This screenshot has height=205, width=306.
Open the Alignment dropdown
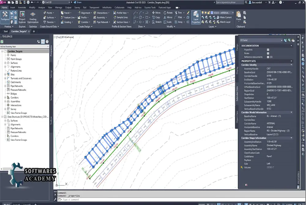click(x=85, y=13)
